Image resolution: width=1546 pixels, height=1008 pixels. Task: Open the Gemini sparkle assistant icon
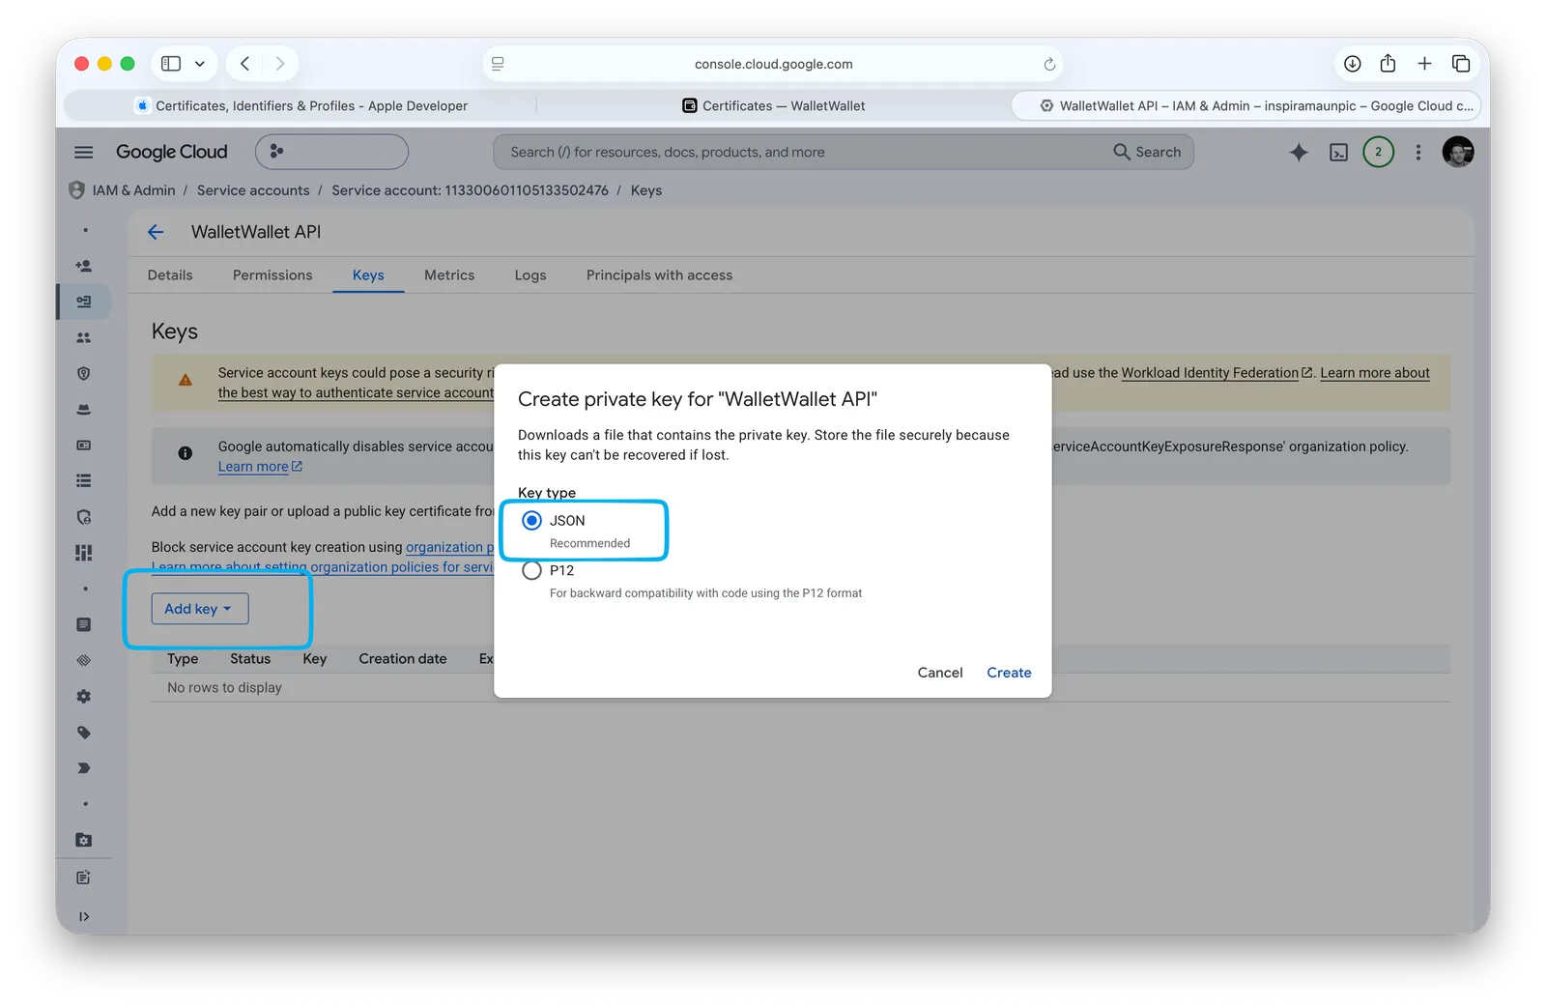tap(1299, 152)
